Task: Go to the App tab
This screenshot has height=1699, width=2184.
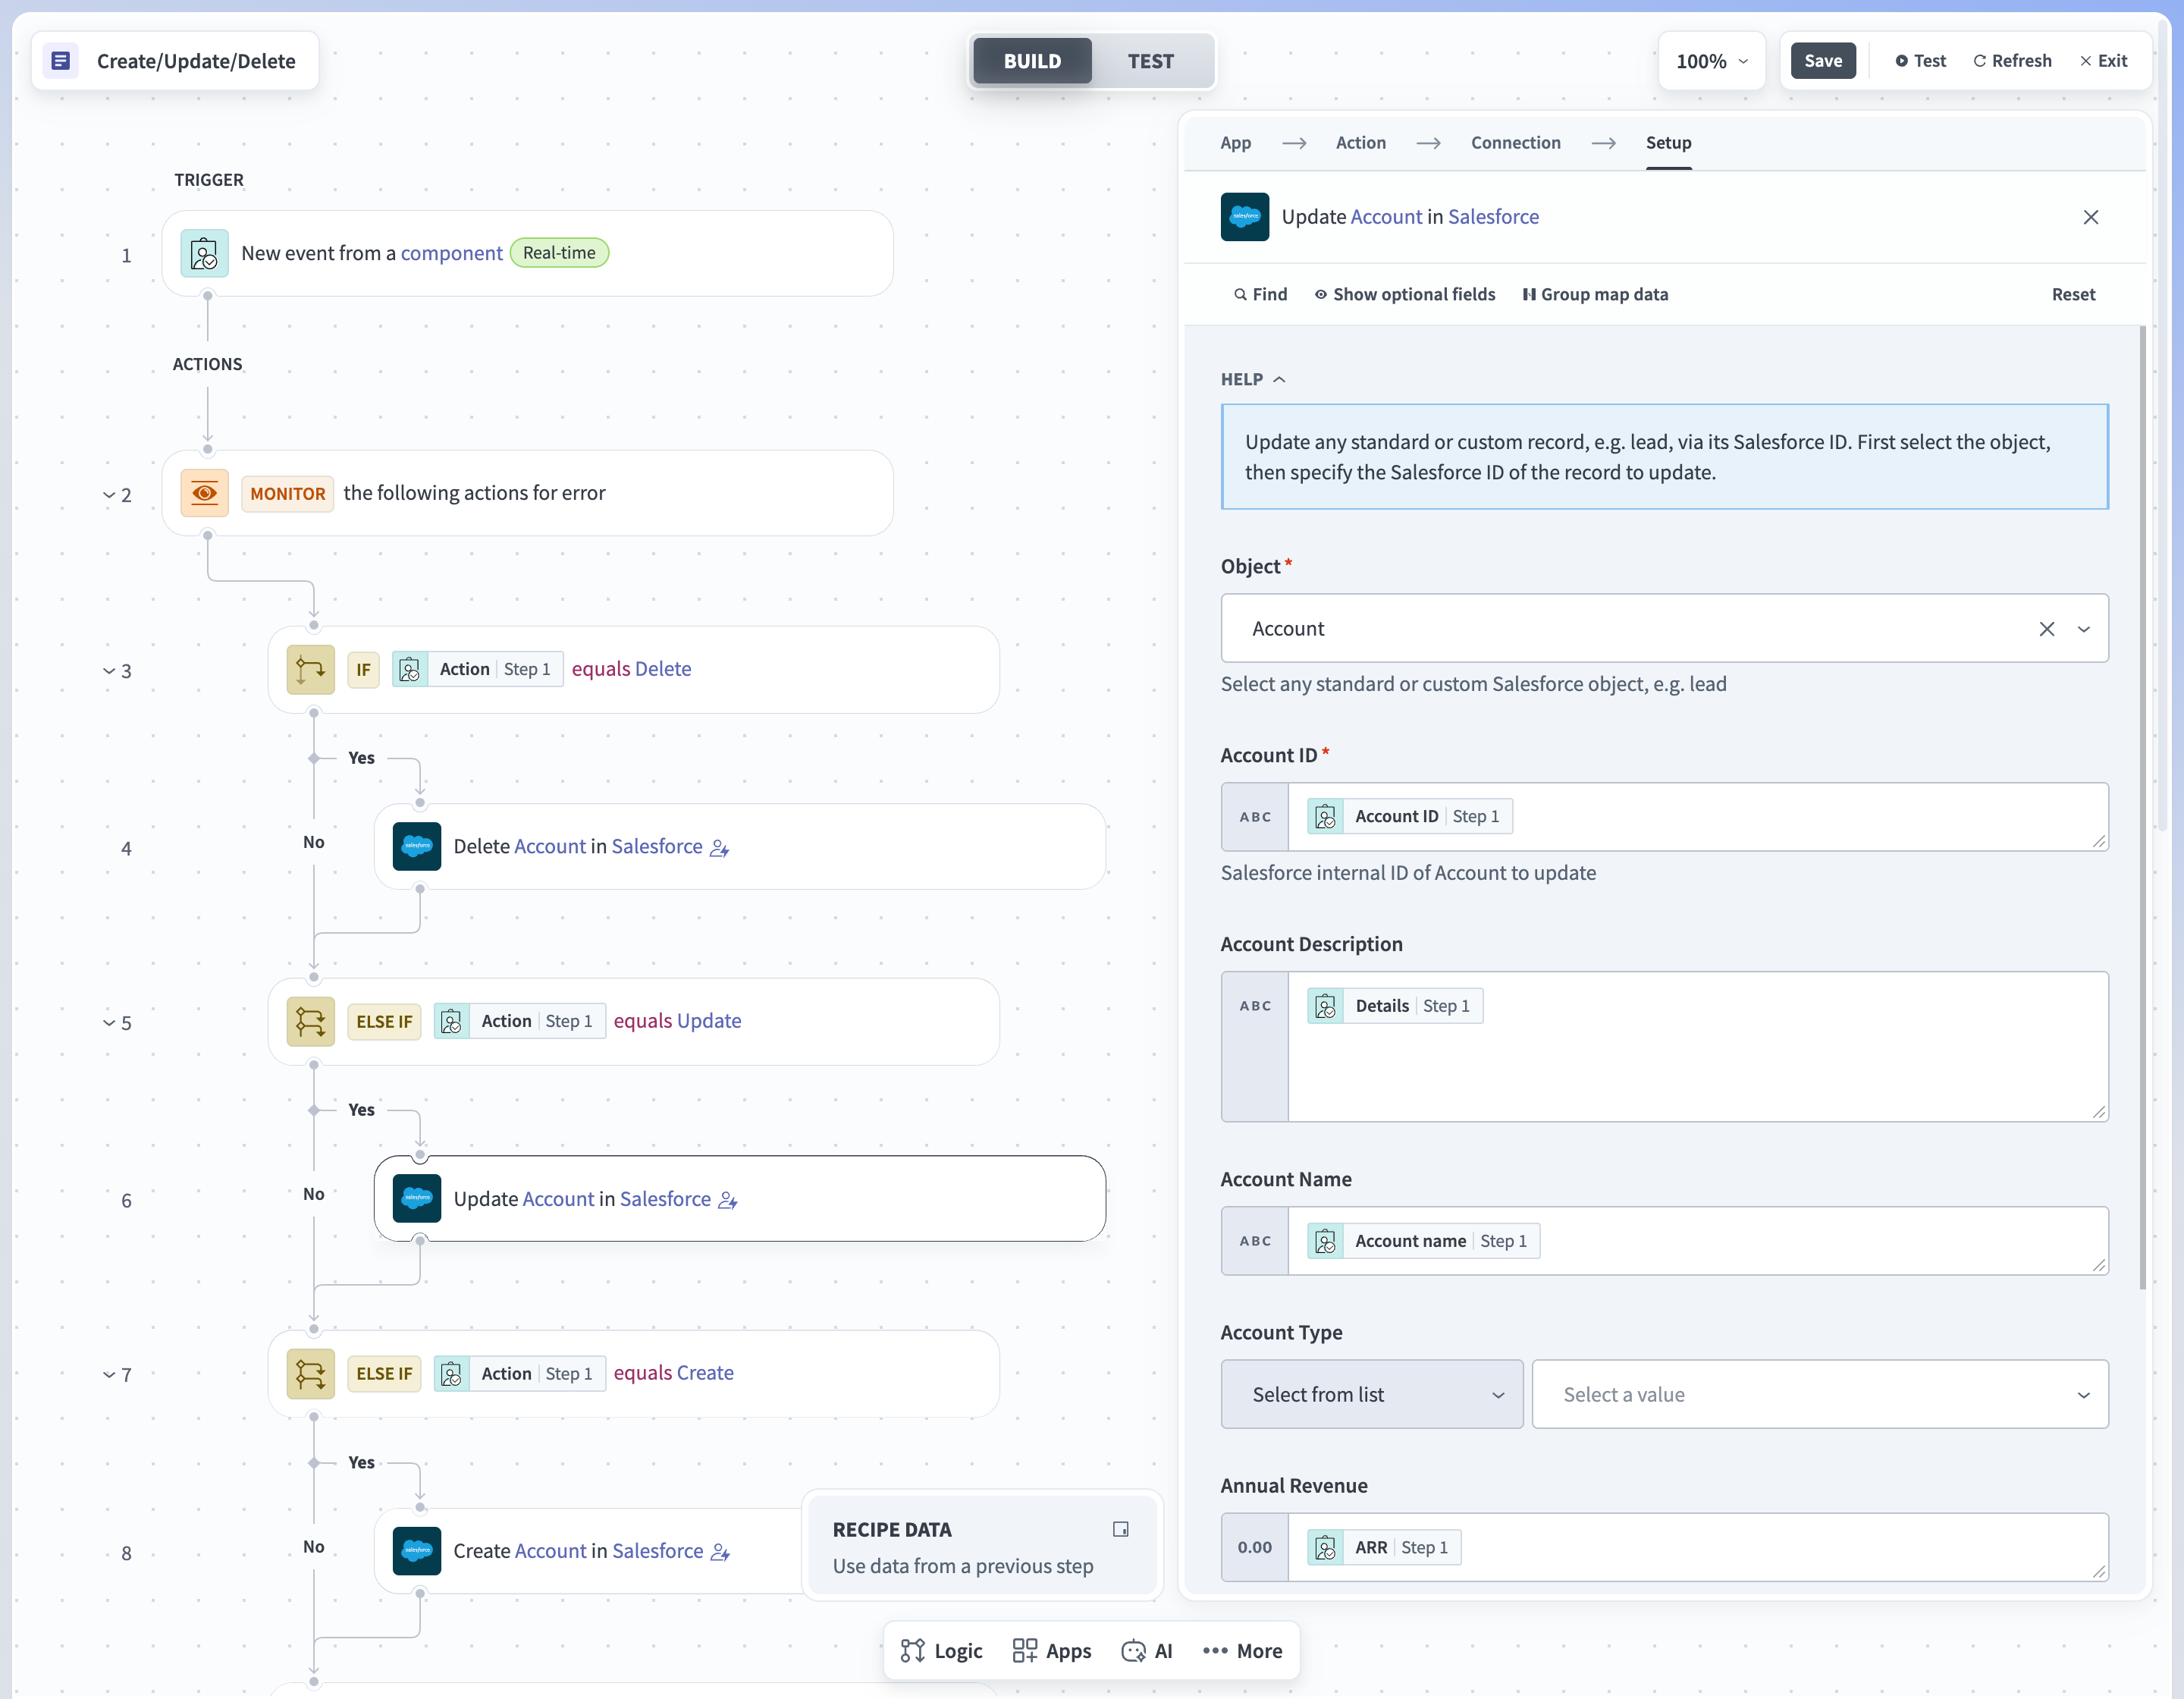Action: click(1236, 143)
